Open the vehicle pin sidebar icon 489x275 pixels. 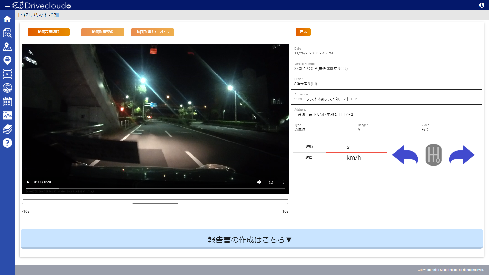pos(7,60)
